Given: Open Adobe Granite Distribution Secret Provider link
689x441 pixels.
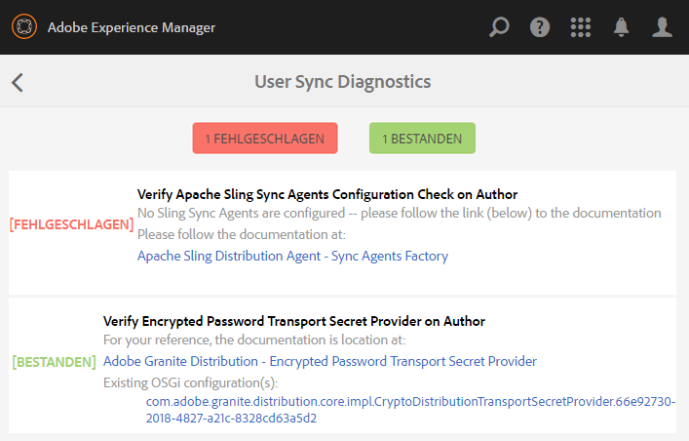Looking at the screenshot, I should point(320,361).
